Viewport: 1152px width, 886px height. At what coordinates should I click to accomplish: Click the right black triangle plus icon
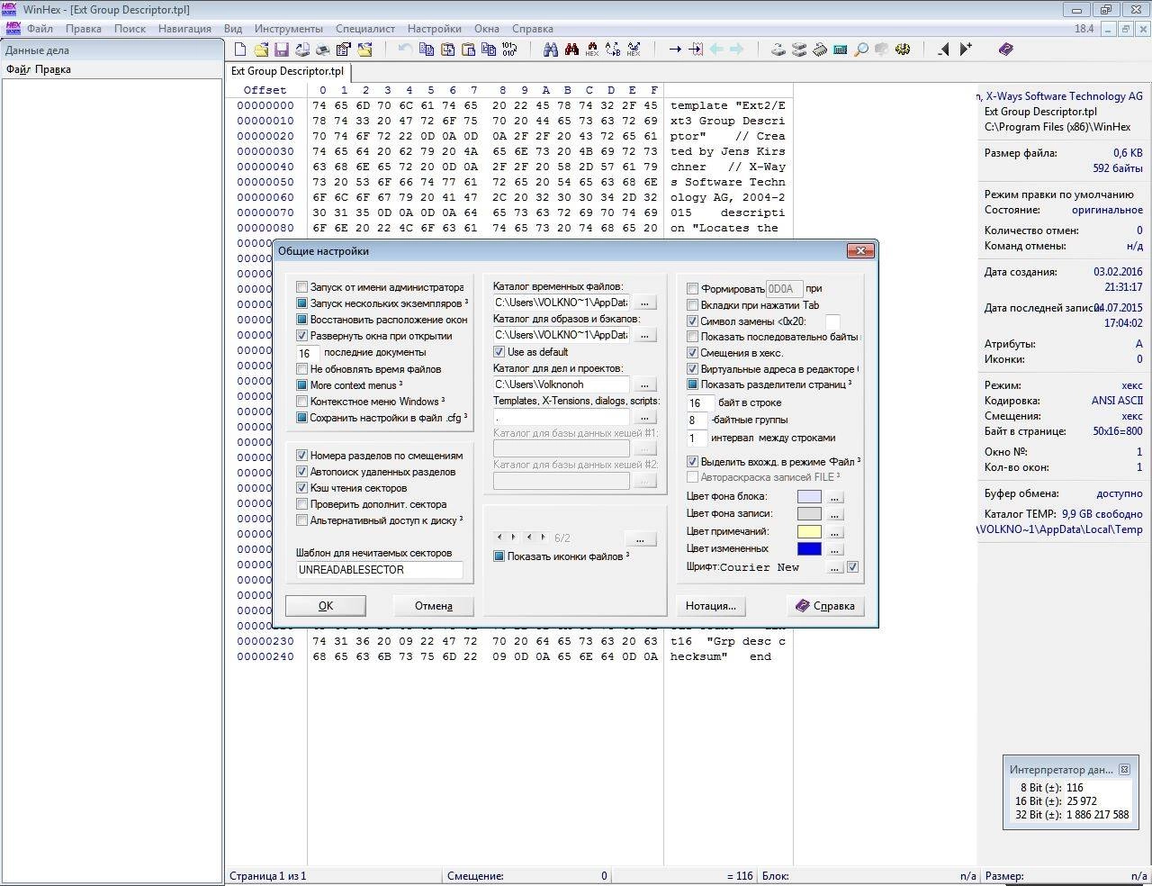coord(966,50)
